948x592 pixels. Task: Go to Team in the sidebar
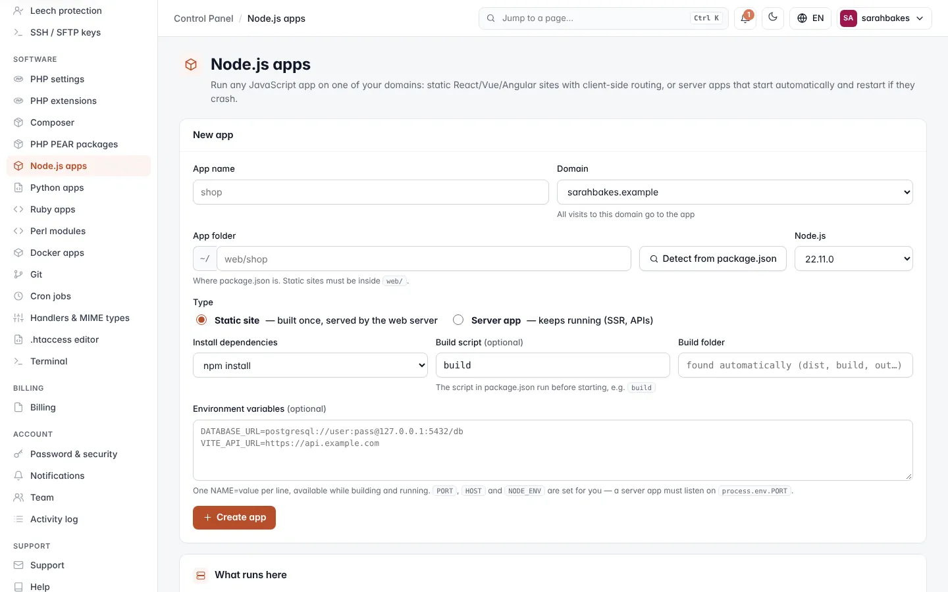pos(78,497)
